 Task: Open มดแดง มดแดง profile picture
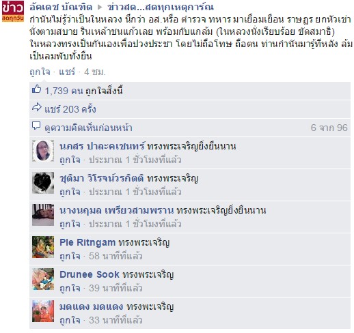click(43, 311)
